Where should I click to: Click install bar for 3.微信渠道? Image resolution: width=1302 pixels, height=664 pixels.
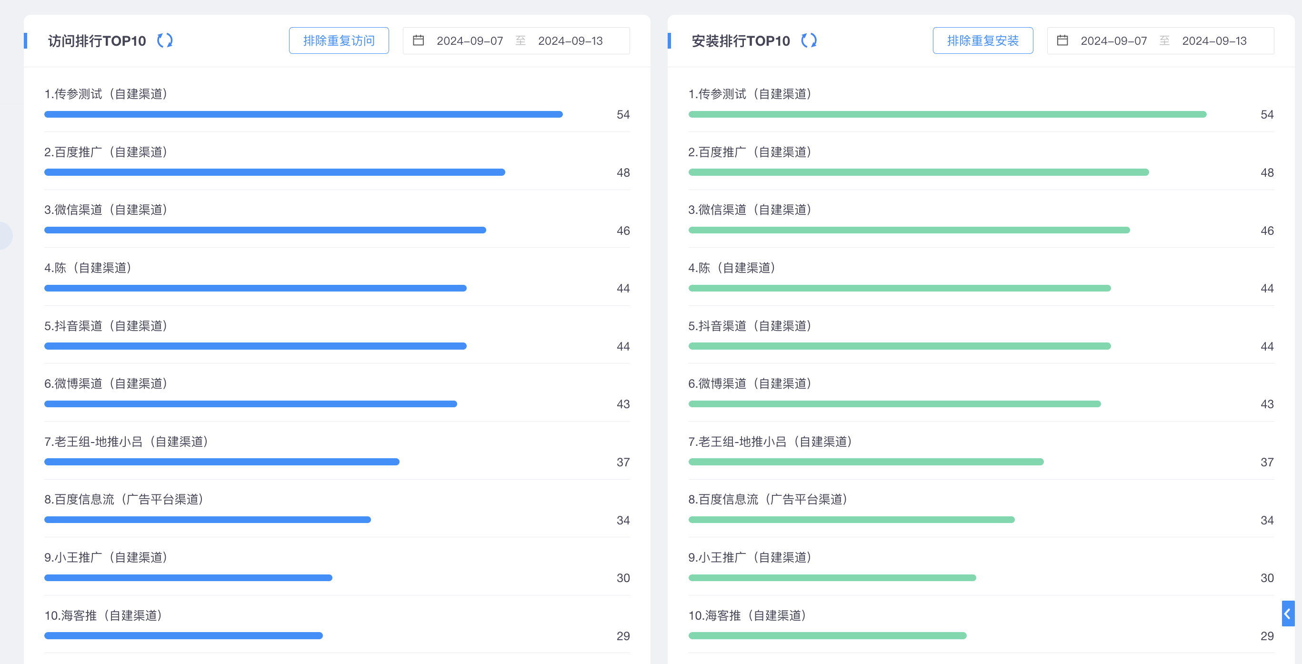tap(909, 230)
